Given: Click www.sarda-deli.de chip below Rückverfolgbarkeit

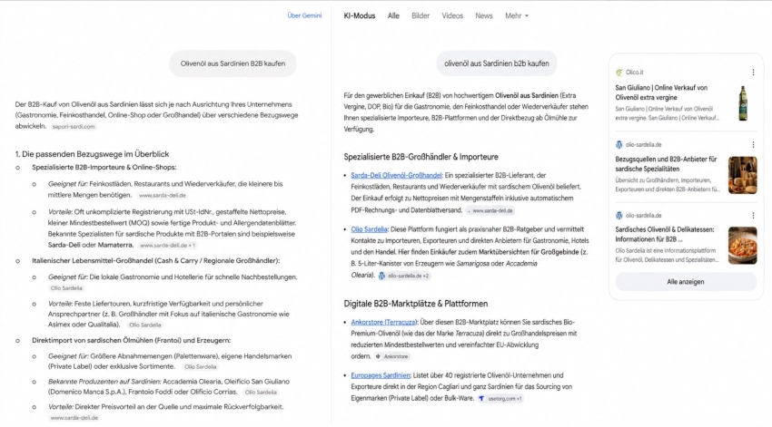Looking at the screenshot, I should pos(74,418).
